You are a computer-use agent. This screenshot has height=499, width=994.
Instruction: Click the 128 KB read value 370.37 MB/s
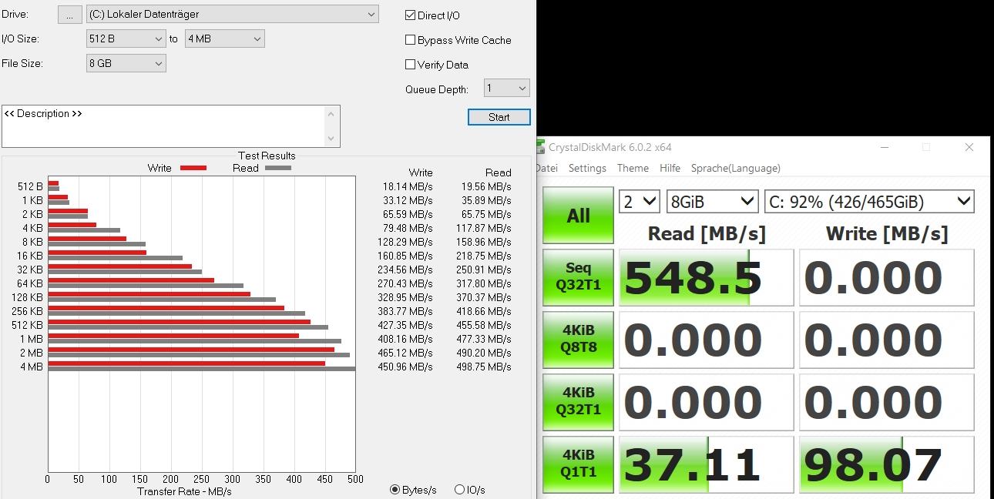484,297
